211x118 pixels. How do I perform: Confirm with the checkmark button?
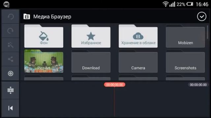click(x=201, y=17)
